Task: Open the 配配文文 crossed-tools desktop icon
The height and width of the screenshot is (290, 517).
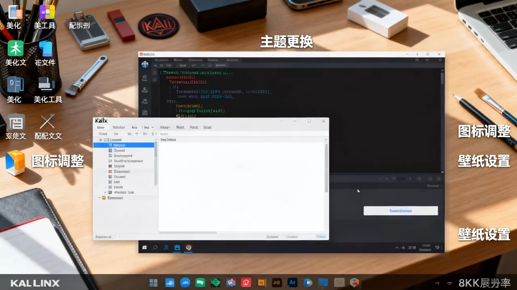Action: tap(47, 121)
